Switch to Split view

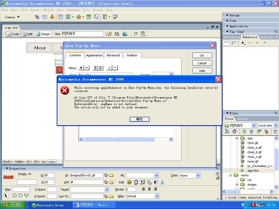pyautogui.click(x=27, y=34)
